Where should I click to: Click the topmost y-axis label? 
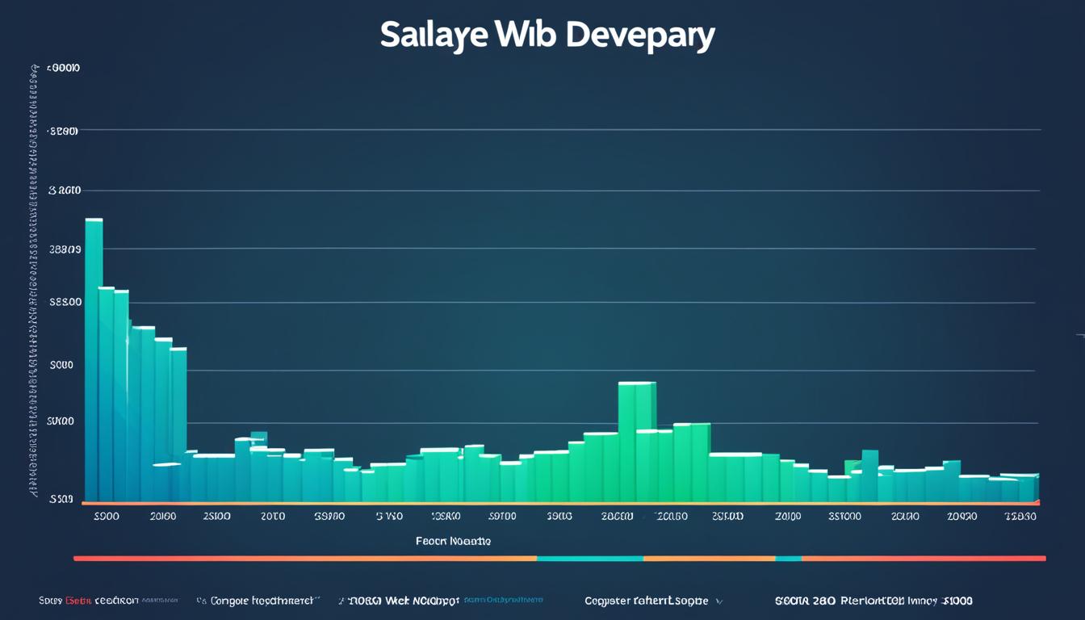click(63, 69)
